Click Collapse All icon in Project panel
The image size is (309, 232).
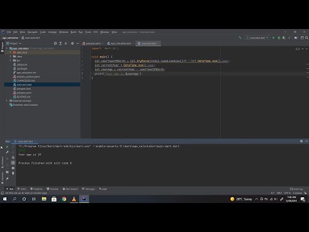pyautogui.click(x=66, y=43)
